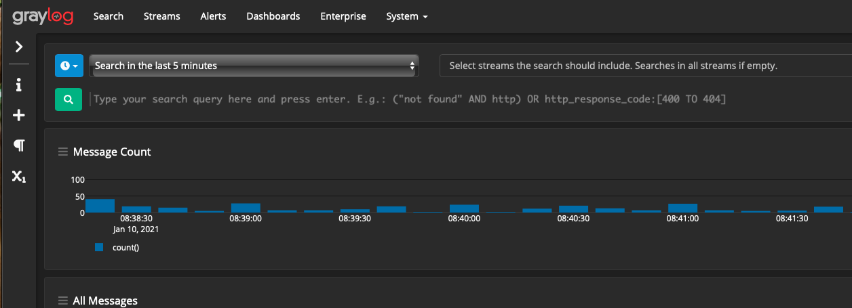Click the blue count() legend color swatch
Screen dimensions: 852x308
tap(99, 248)
